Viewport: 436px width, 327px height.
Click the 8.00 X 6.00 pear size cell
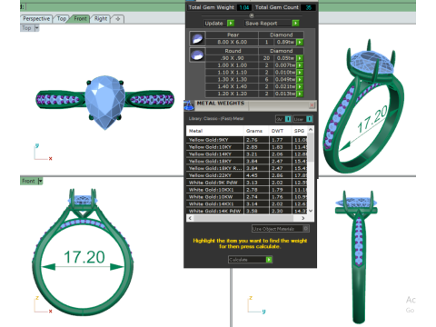pyautogui.click(x=233, y=42)
